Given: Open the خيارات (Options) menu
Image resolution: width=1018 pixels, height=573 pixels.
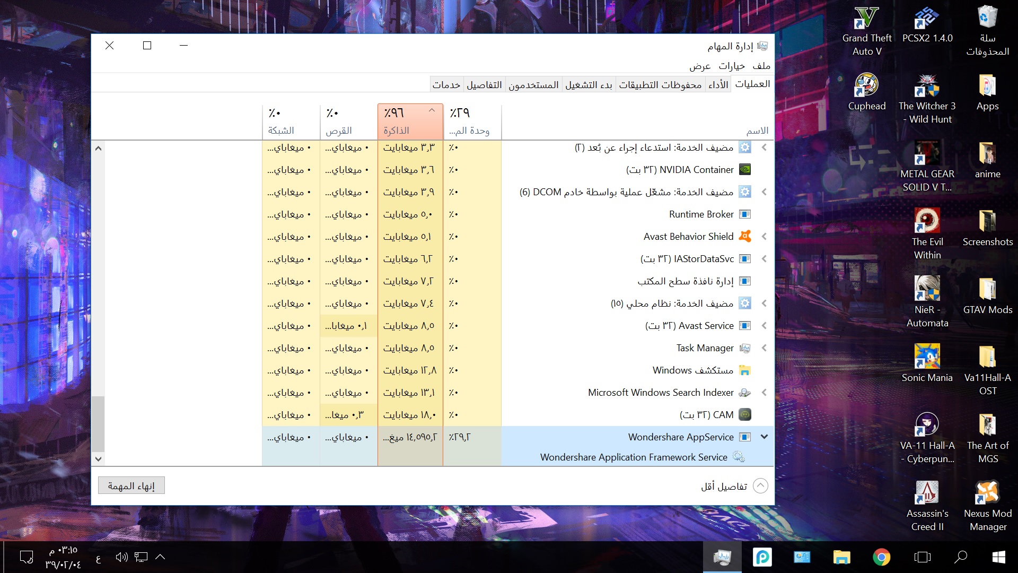Looking at the screenshot, I should pos(732,66).
